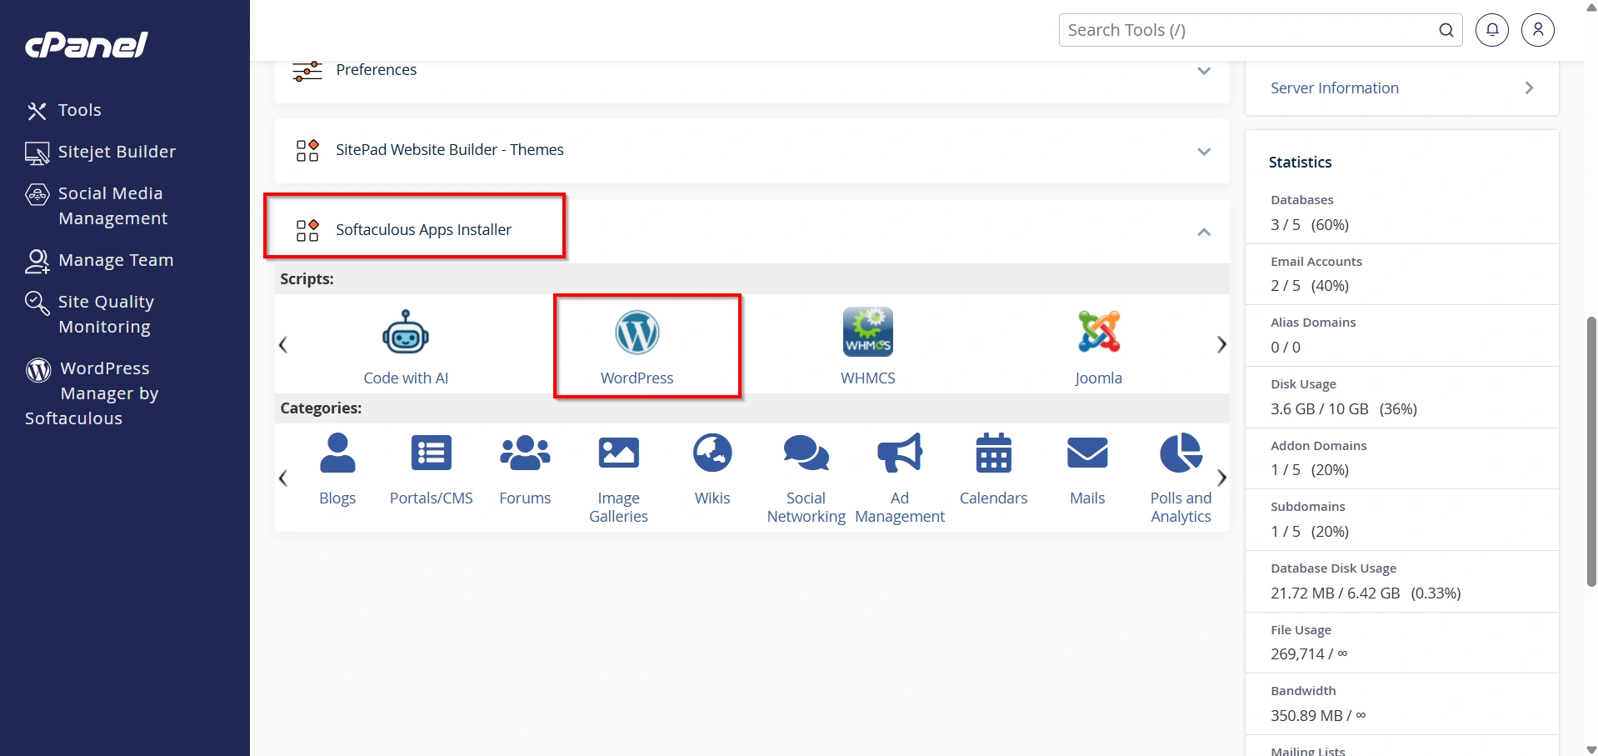Click the Code with AI link

[x=406, y=378]
